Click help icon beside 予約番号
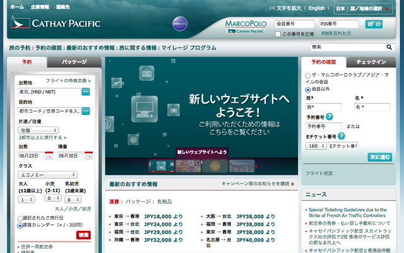Image resolution: width=404 pixels, height=253 pixels. (330, 117)
